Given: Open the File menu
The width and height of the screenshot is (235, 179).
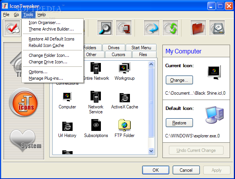Looking at the screenshot, I should 6,15.
